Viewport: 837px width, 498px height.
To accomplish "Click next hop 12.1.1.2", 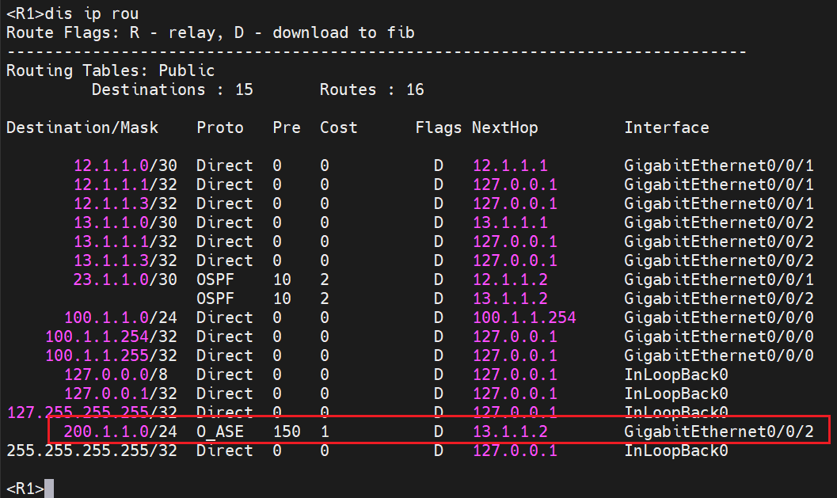I will tap(510, 279).
